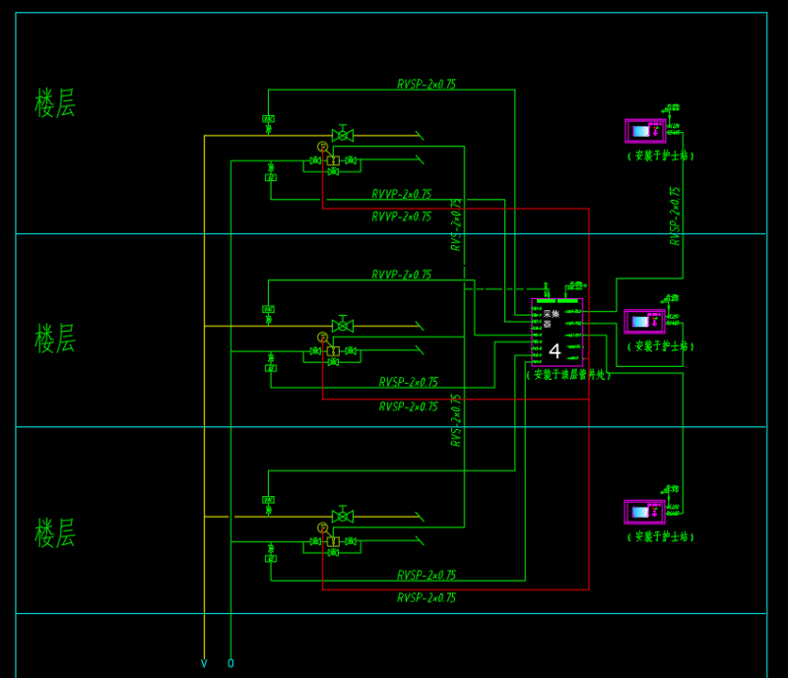This screenshot has width=788, height=678.
Task: Select the gate valve on the lowest floor's yellow pipe
Action: pyautogui.click(x=342, y=515)
